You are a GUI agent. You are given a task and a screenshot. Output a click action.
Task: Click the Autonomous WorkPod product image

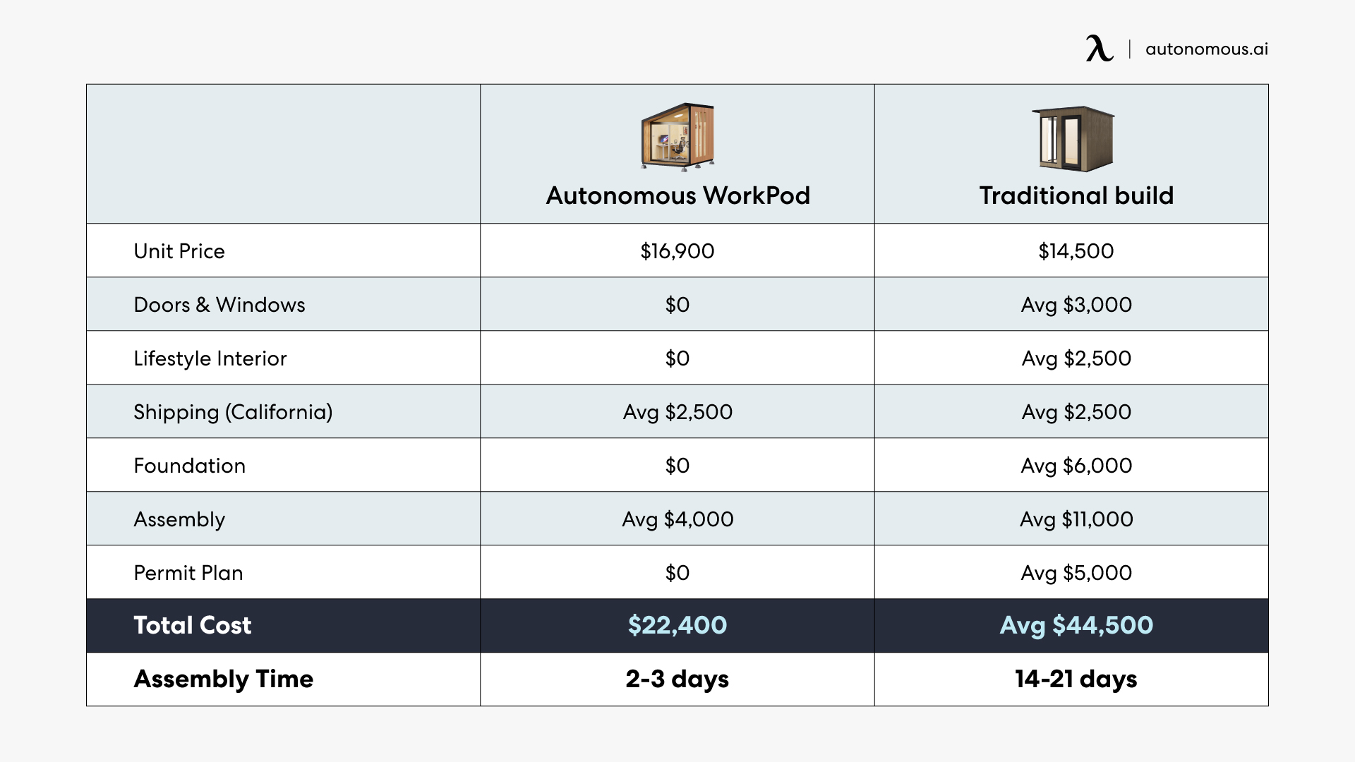677,137
